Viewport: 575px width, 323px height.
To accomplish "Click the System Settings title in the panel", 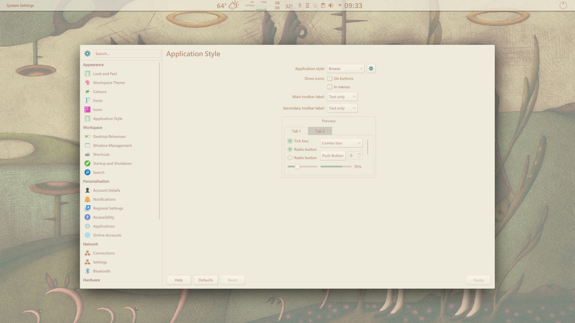I will coord(20,6).
